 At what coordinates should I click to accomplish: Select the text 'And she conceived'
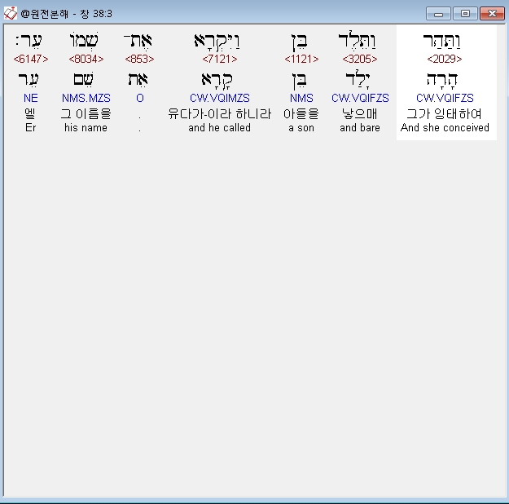click(445, 127)
